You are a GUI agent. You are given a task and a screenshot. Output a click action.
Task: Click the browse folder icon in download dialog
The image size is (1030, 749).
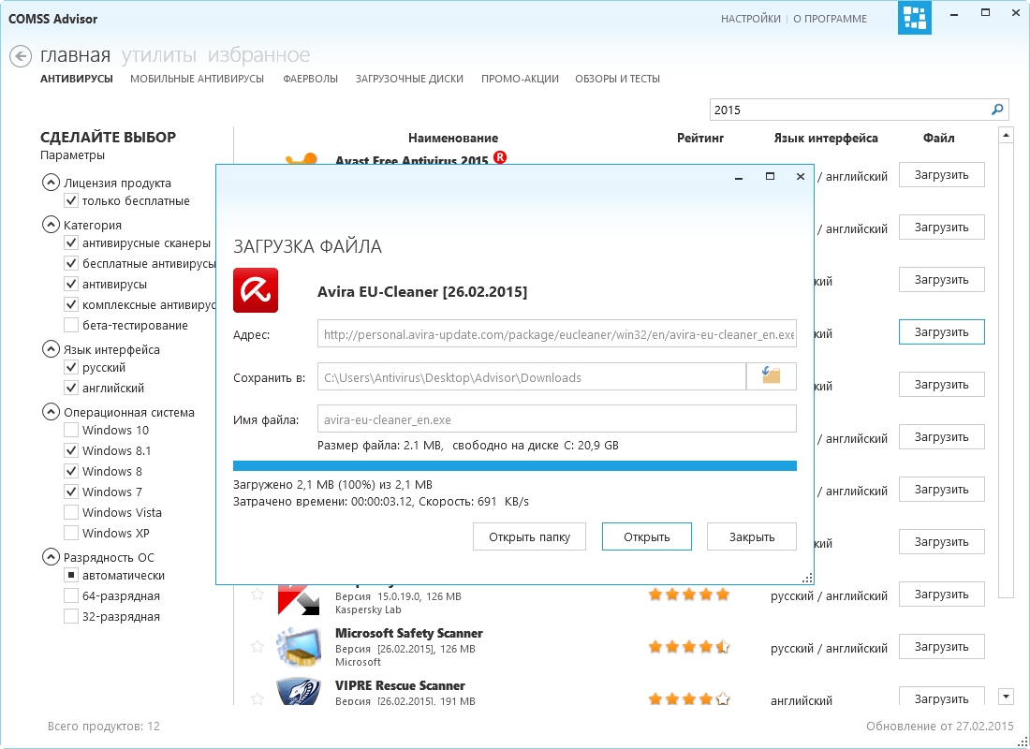click(772, 376)
